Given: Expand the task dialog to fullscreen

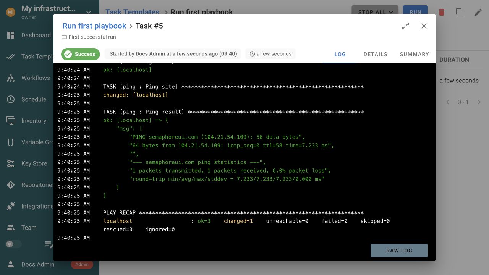Looking at the screenshot, I should pyautogui.click(x=406, y=26).
